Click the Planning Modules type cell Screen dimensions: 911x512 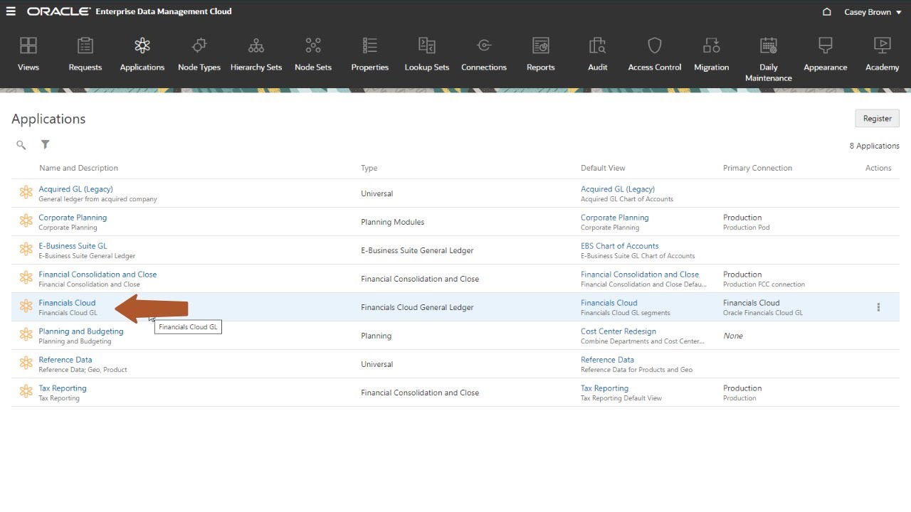392,222
